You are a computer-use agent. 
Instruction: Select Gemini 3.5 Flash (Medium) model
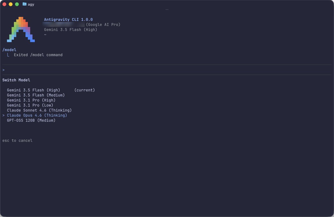point(36,95)
